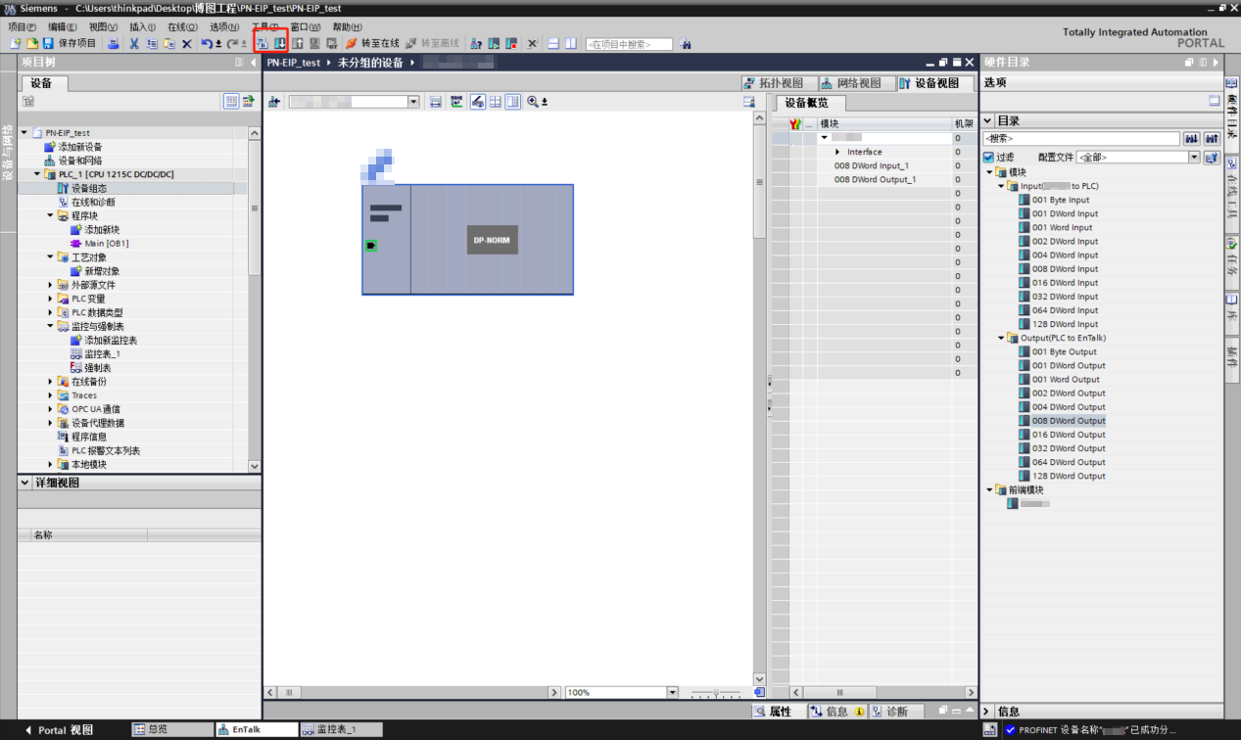This screenshot has height=740, width=1241.
Task: Select 设备组态 in project tree
Action: pos(89,188)
